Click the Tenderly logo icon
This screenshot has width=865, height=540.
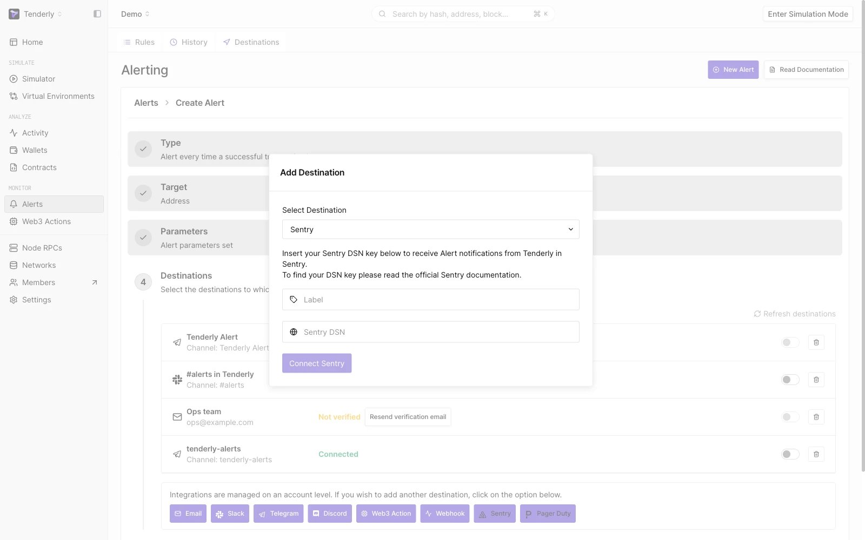(14, 14)
